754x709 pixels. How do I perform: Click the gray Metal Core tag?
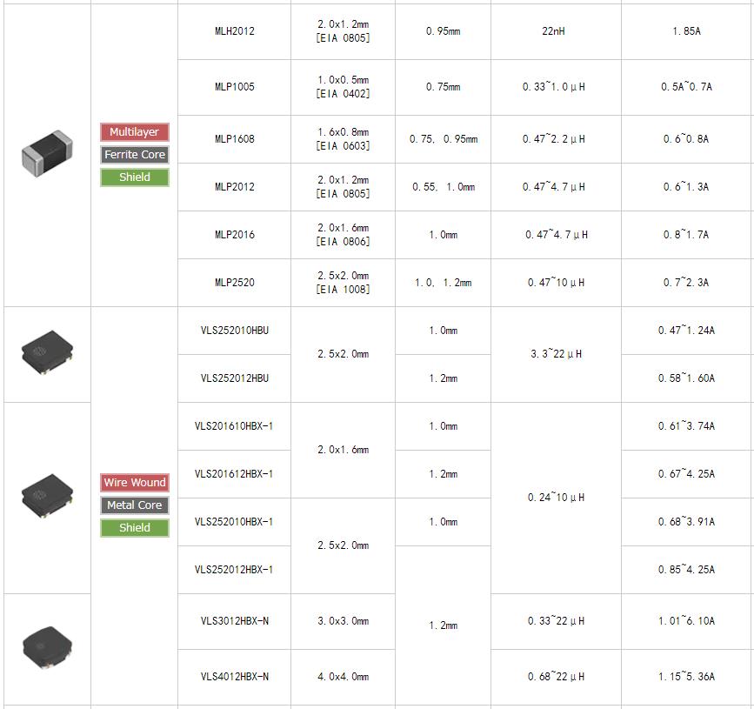pyautogui.click(x=135, y=505)
